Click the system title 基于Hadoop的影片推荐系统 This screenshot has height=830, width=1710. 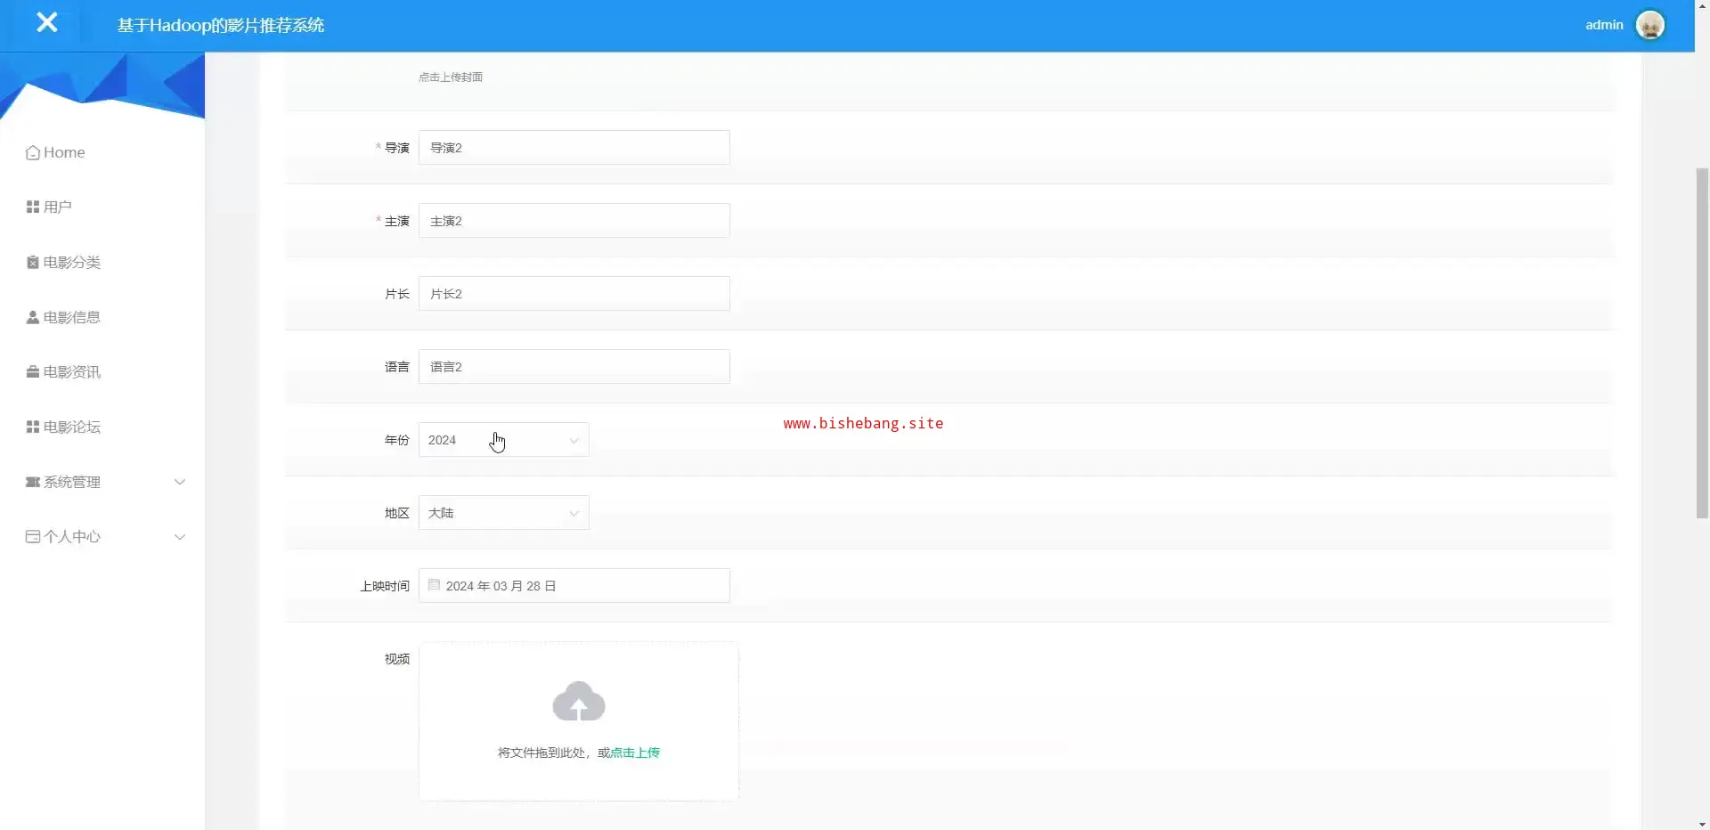click(221, 25)
